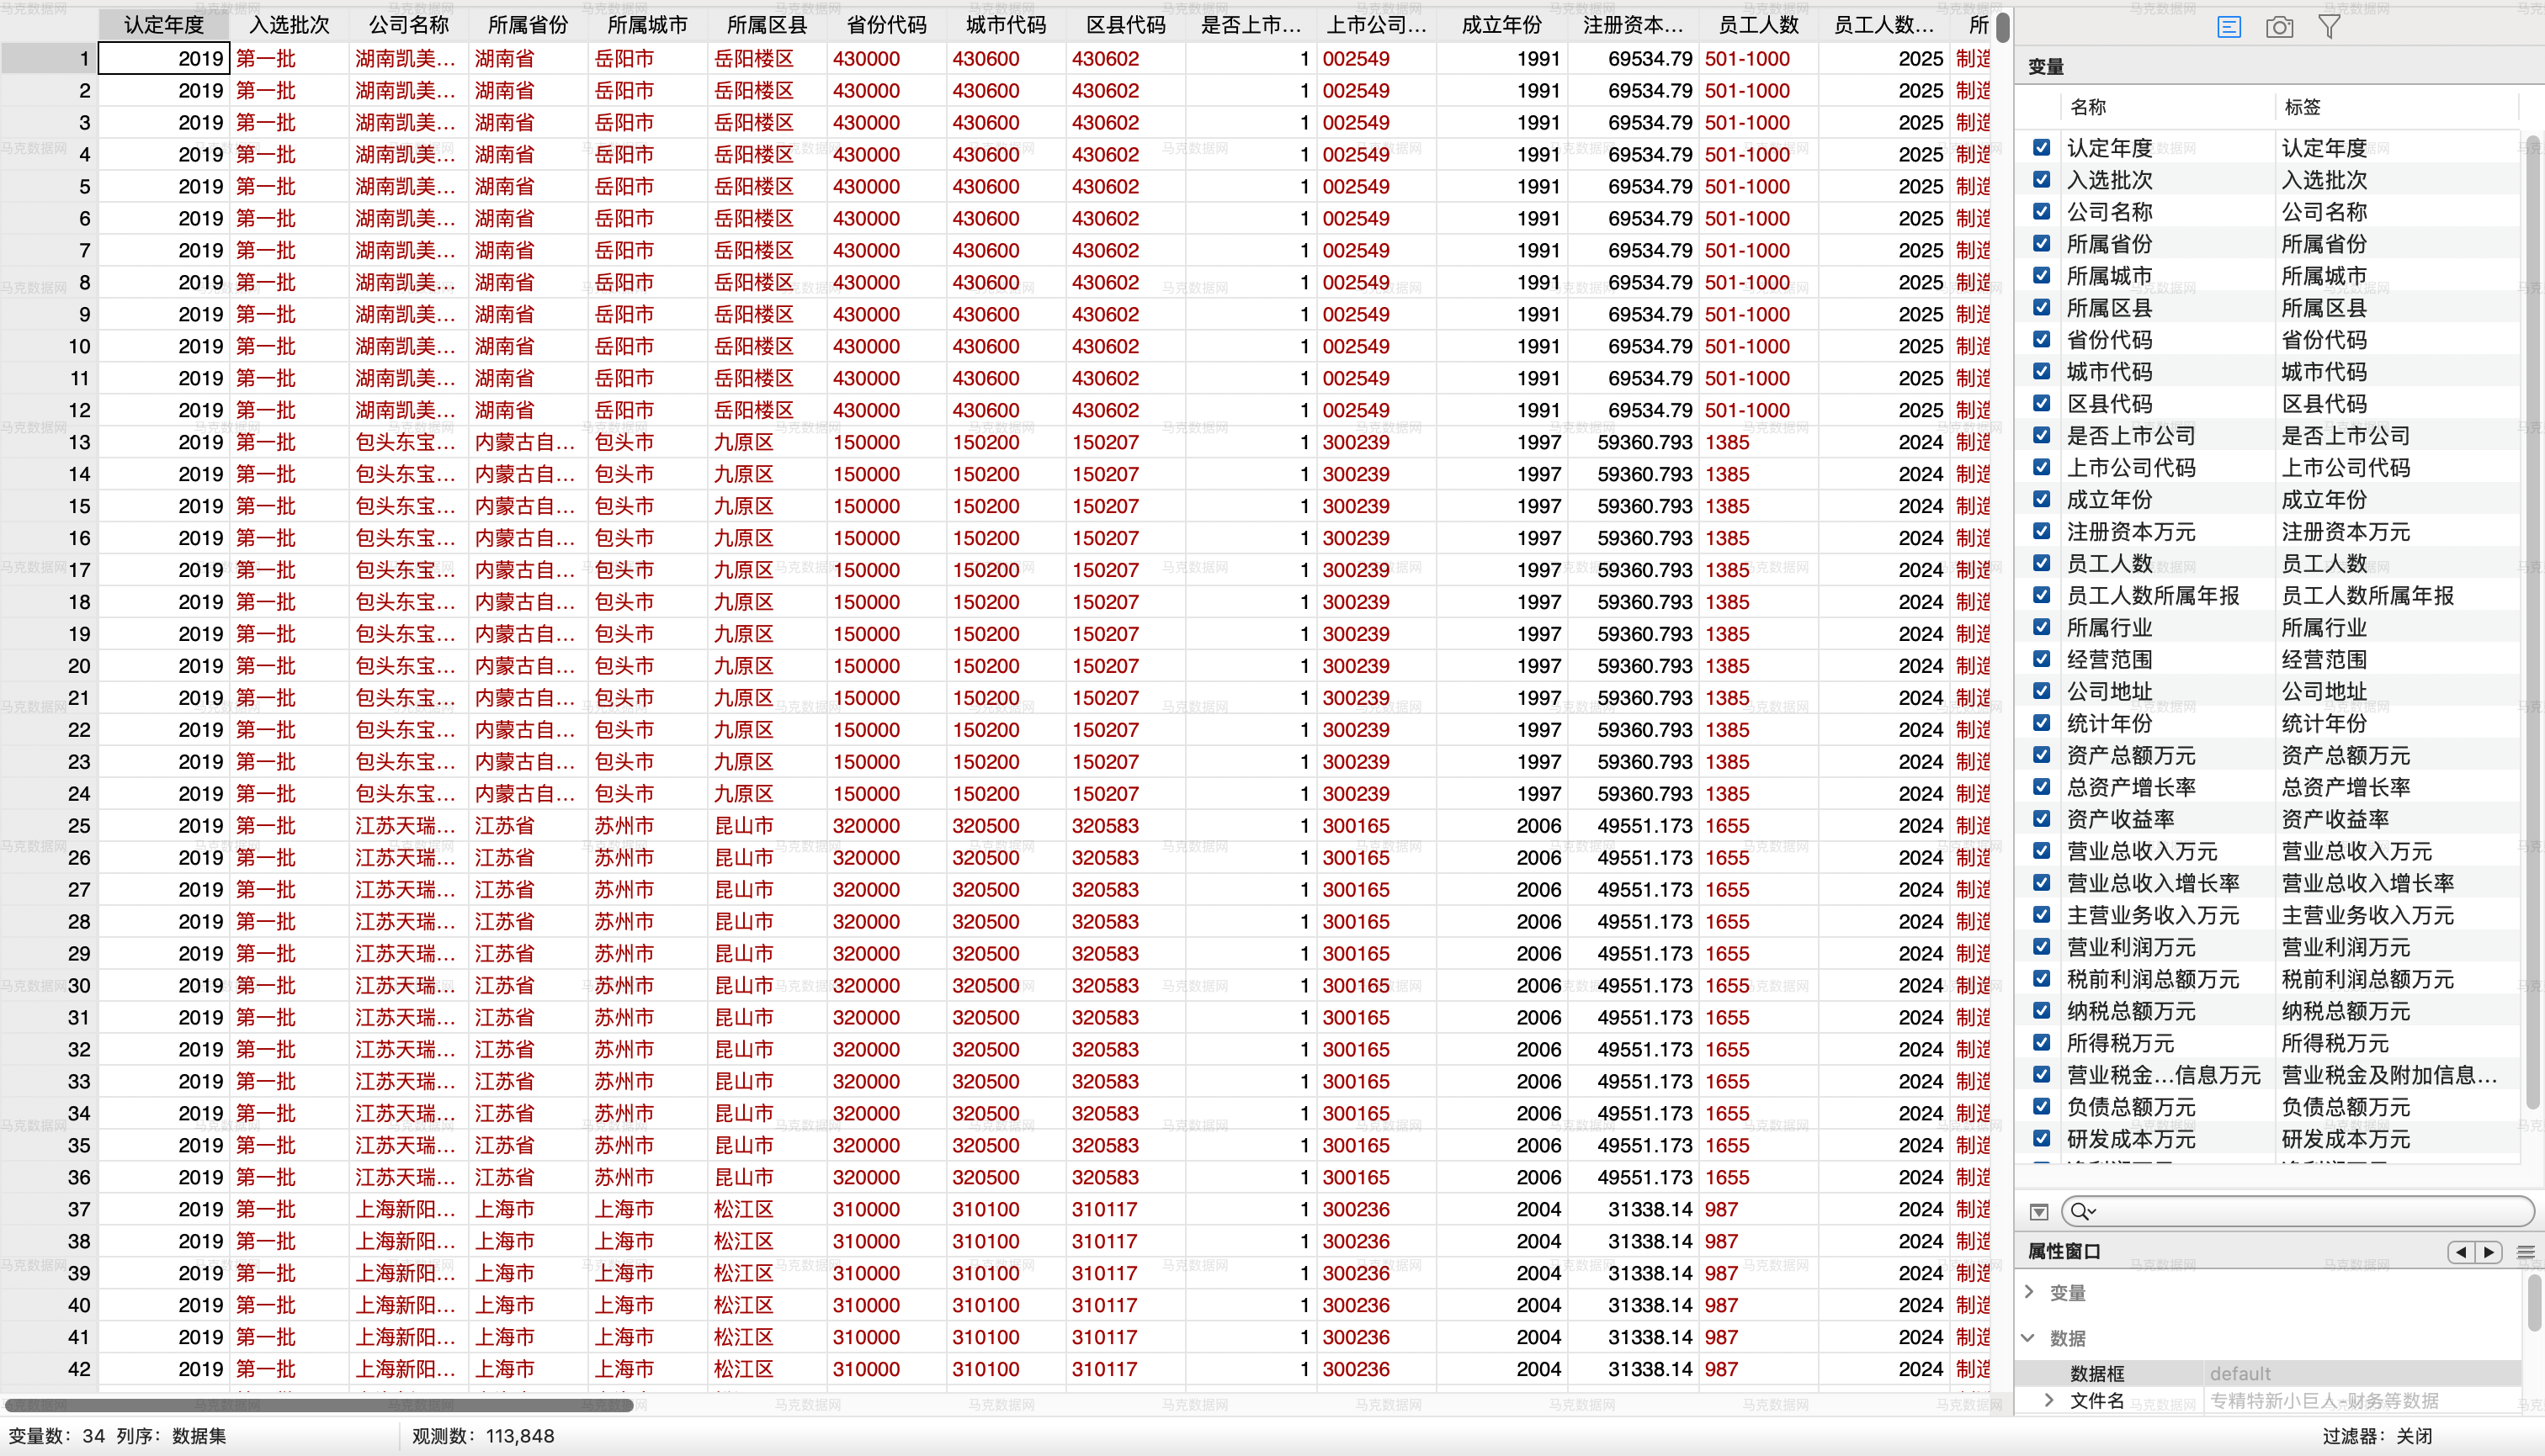Click the 认定年度 column header
2545x1456 pixels.
(x=164, y=25)
